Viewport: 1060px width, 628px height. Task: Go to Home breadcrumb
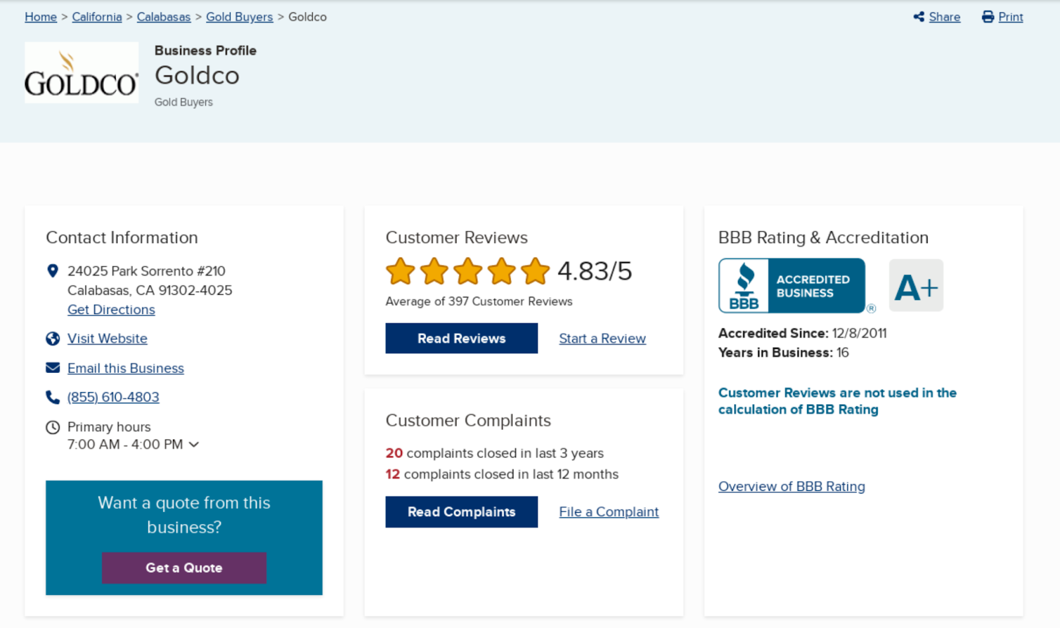(40, 17)
